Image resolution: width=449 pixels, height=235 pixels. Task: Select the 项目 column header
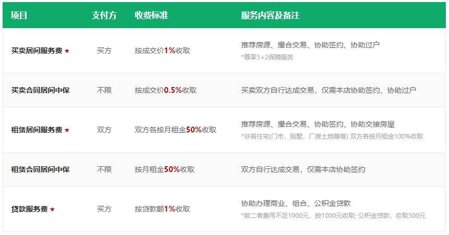[x=19, y=16]
